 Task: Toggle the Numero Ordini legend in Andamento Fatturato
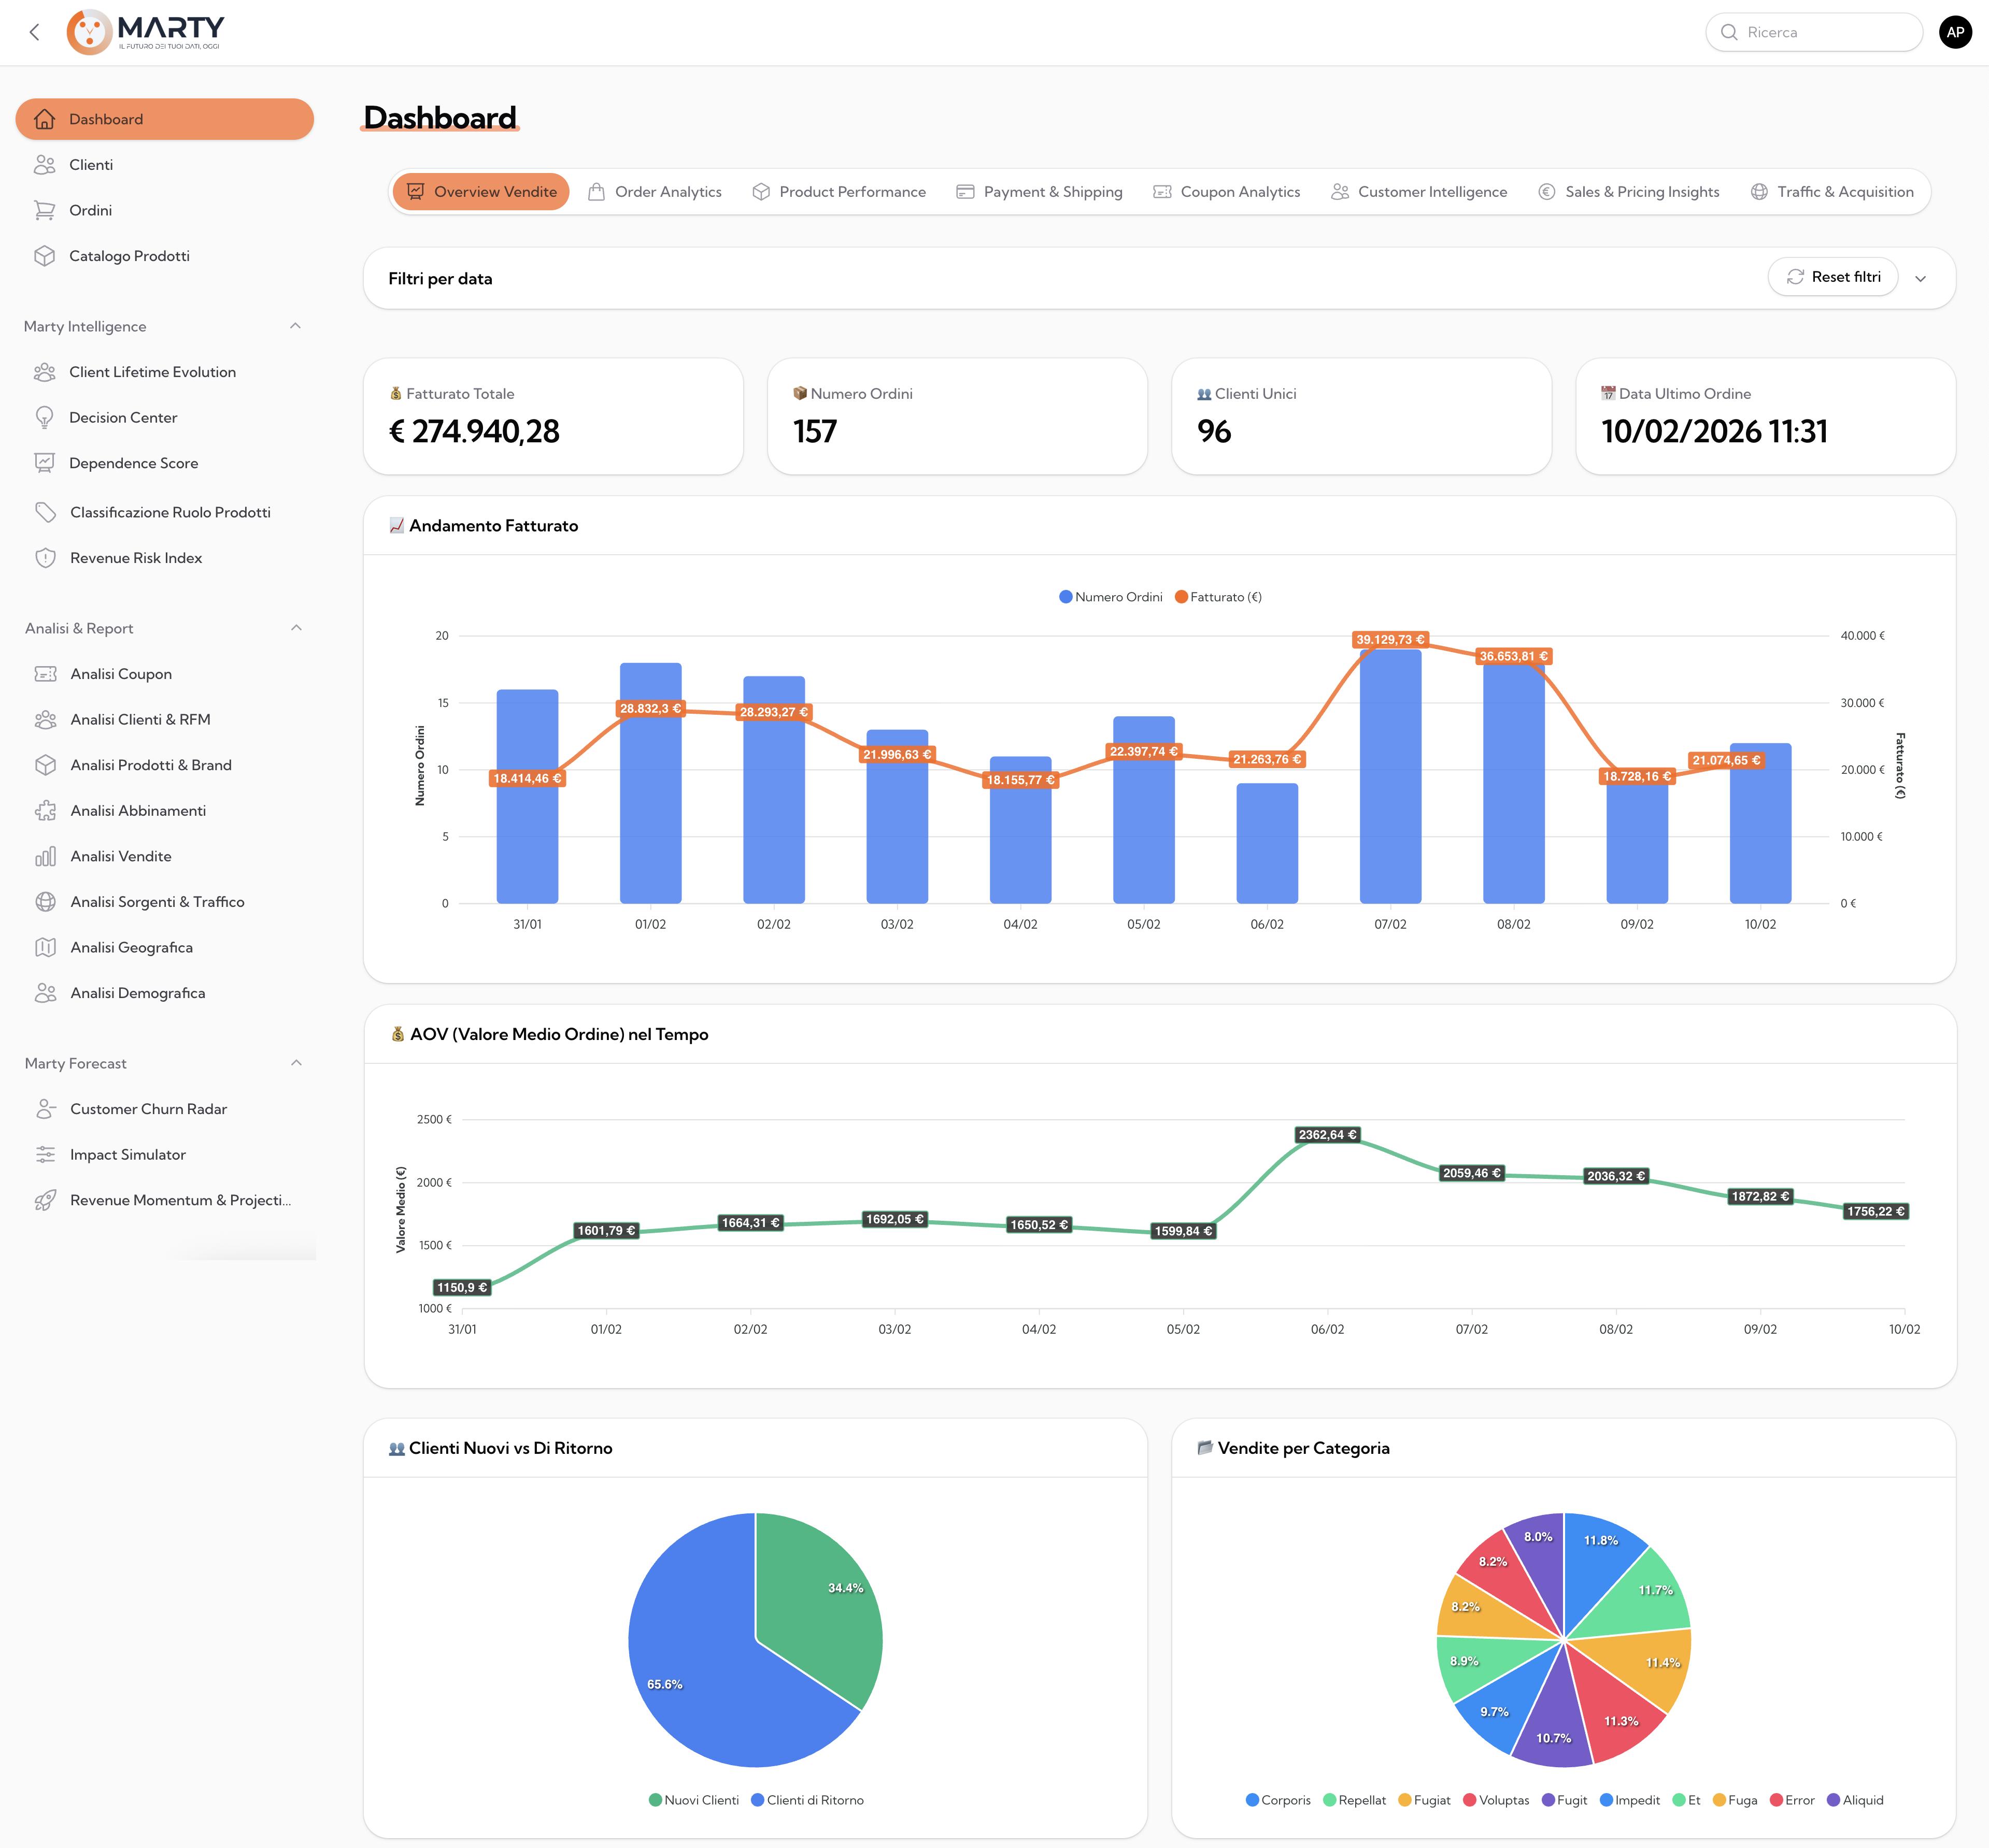coord(1111,596)
